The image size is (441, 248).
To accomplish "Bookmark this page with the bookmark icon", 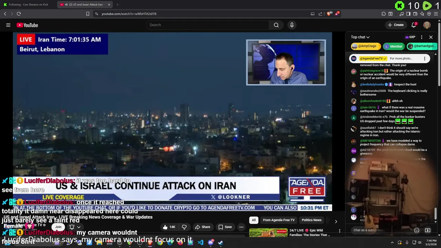I will pyautogui.click(x=88, y=14).
